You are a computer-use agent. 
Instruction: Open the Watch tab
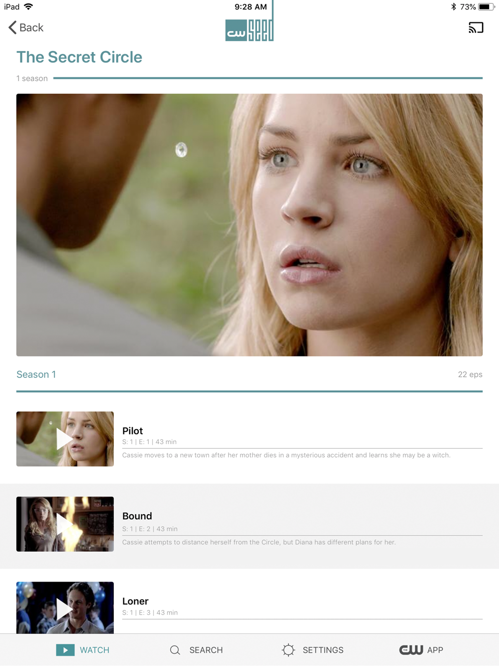(83, 650)
